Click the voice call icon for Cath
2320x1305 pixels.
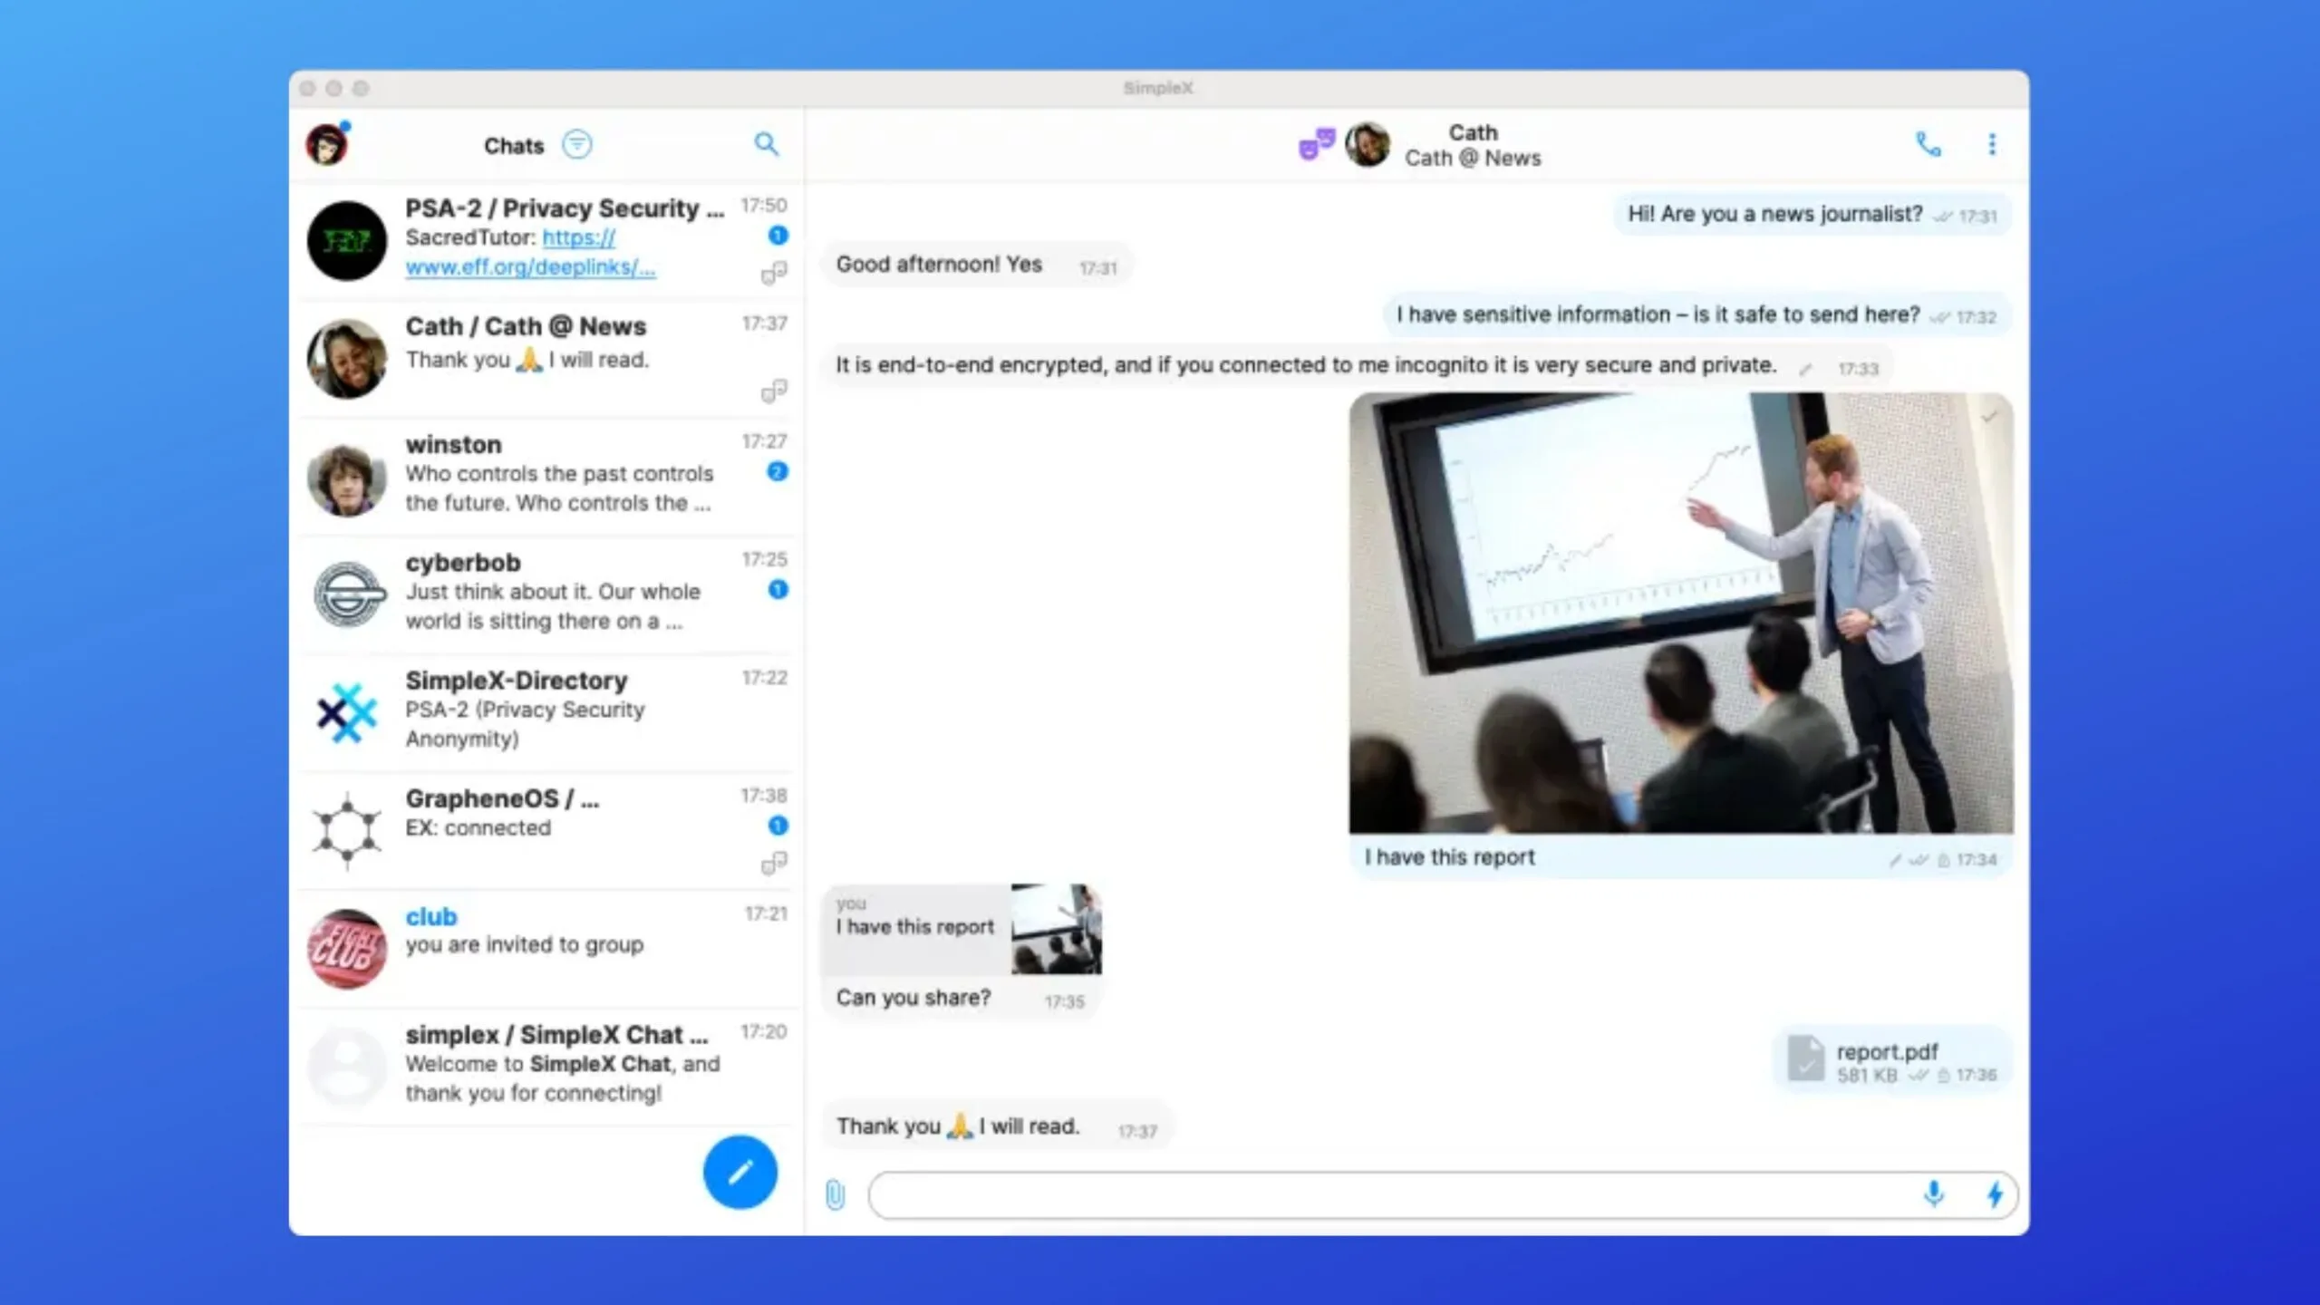point(1928,143)
